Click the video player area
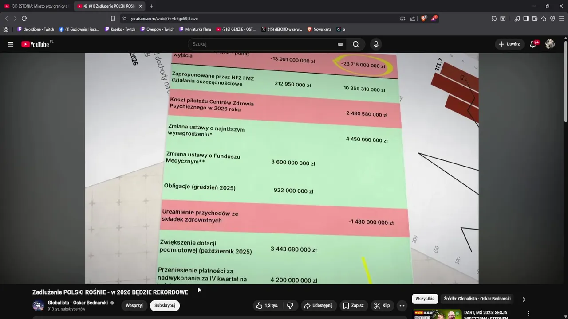 point(282,168)
